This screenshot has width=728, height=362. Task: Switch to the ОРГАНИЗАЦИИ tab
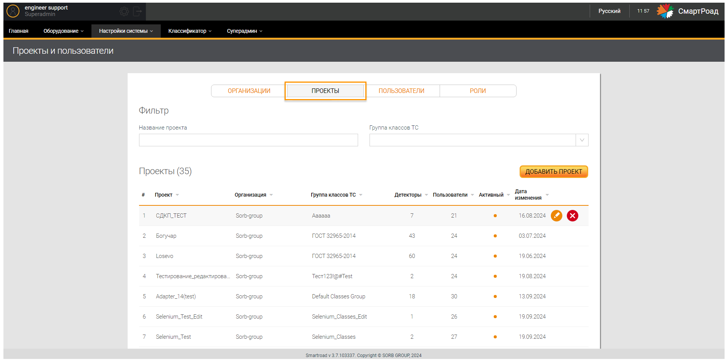249,91
